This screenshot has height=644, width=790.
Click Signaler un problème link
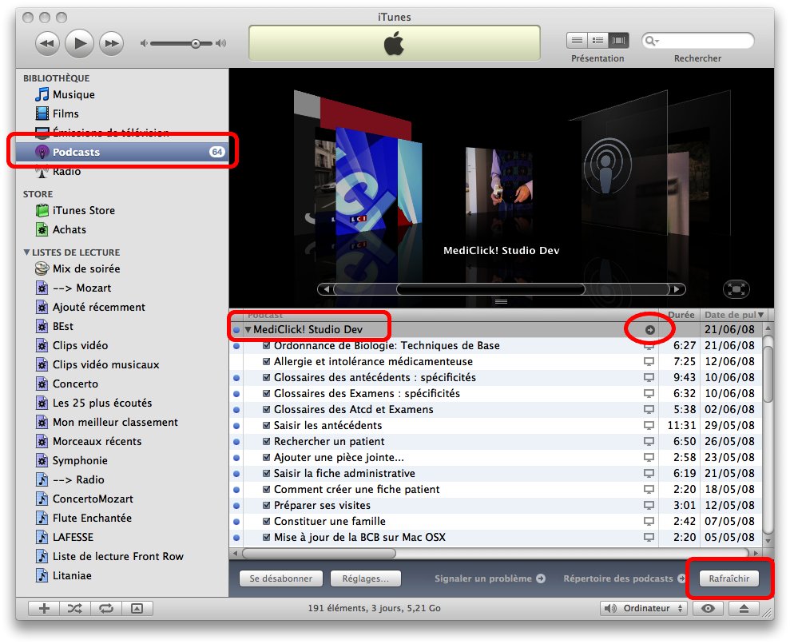(490, 578)
